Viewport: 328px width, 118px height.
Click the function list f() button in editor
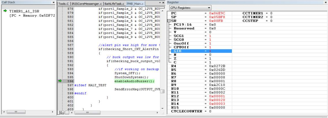point(62,113)
